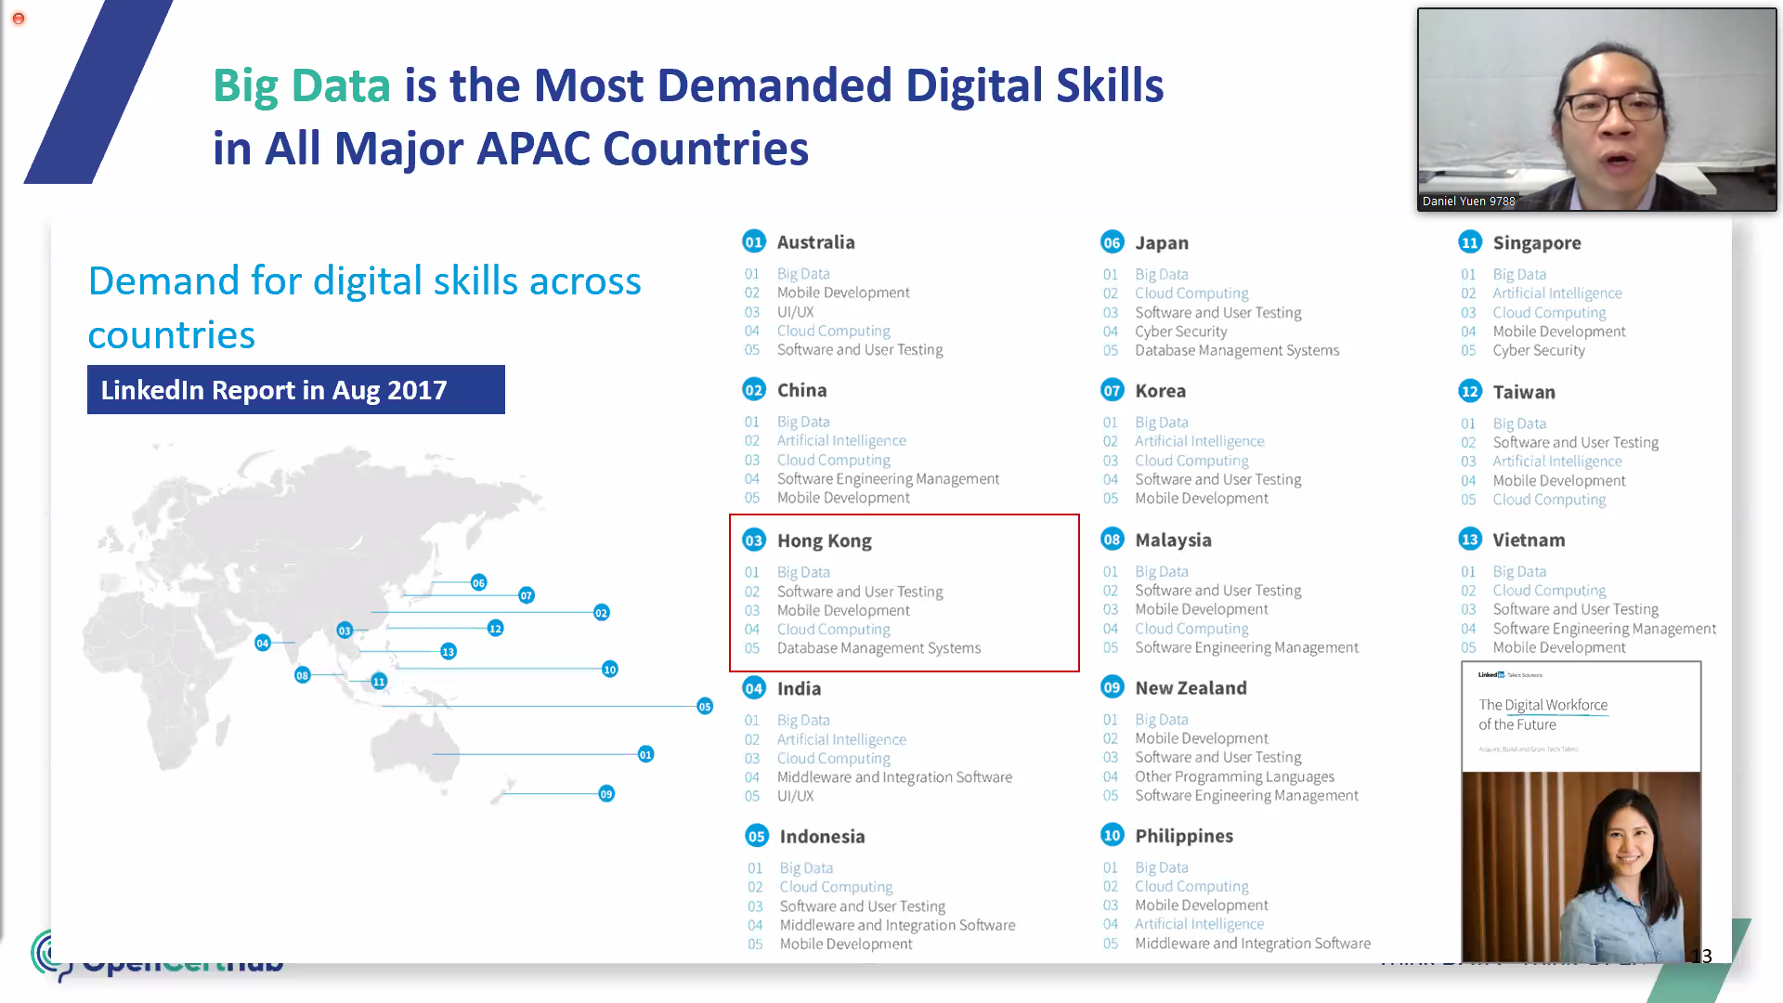Click the Australia country heading
Image resolution: width=1783 pixels, height=1003 pixels.
tap(815, 242)
